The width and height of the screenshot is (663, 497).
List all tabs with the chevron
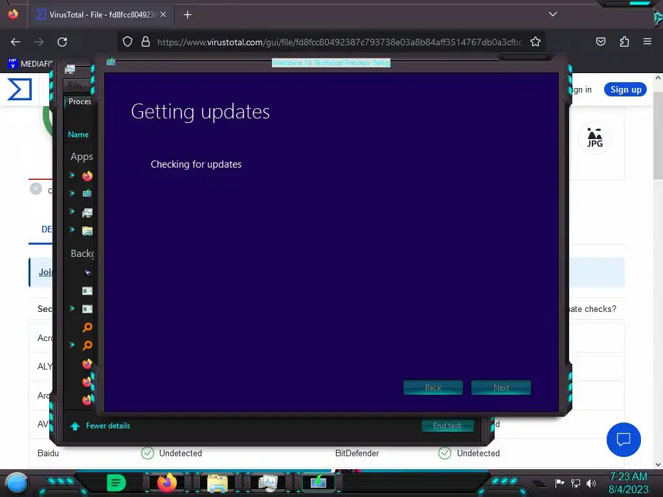click(553, 14)
